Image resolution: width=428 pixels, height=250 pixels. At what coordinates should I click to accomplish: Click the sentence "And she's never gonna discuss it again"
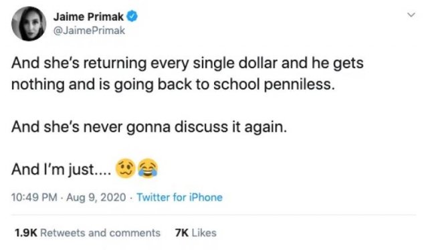(149, 127)
